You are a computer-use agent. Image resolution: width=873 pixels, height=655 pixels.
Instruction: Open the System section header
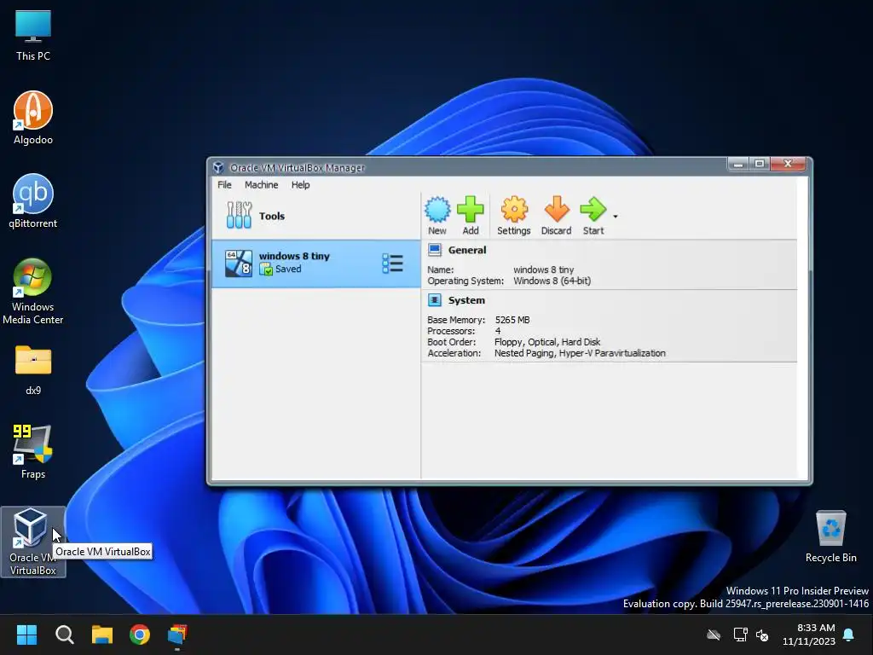(x=466, y=300)
